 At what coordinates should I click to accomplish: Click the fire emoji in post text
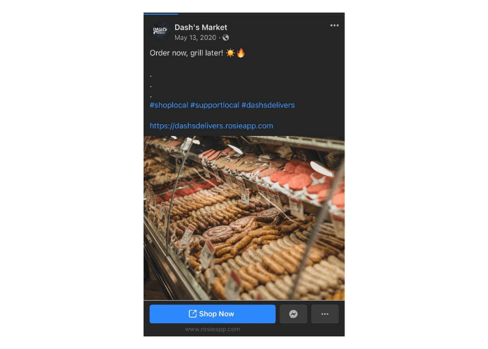tap(241, 53)
